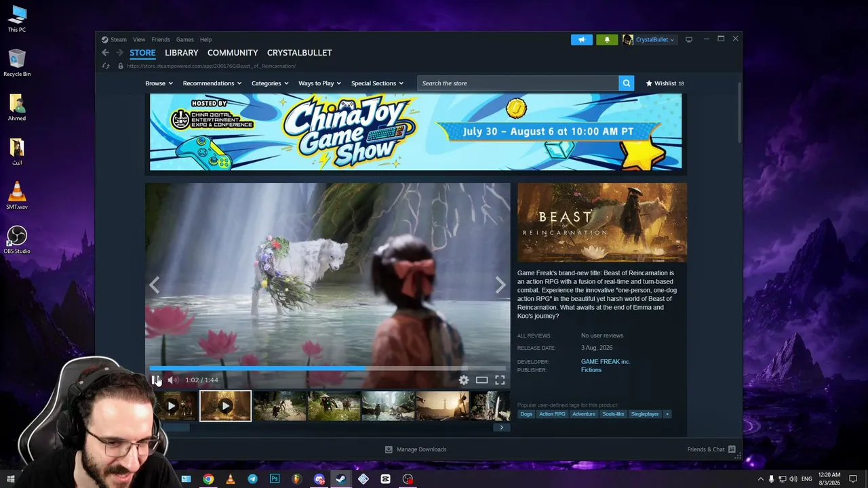This screenshot has height=488, width=868.
Task: Open the Categories dropdown
Action: (270, 83)
